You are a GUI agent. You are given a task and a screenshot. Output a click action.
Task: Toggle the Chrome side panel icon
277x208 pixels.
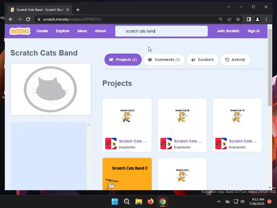tap(249, 19)
